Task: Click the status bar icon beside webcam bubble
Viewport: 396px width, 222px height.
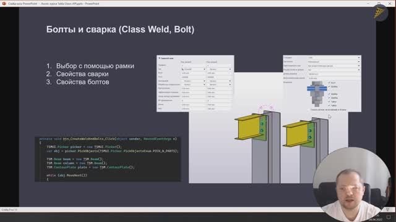Action: [x=388, y=210]
